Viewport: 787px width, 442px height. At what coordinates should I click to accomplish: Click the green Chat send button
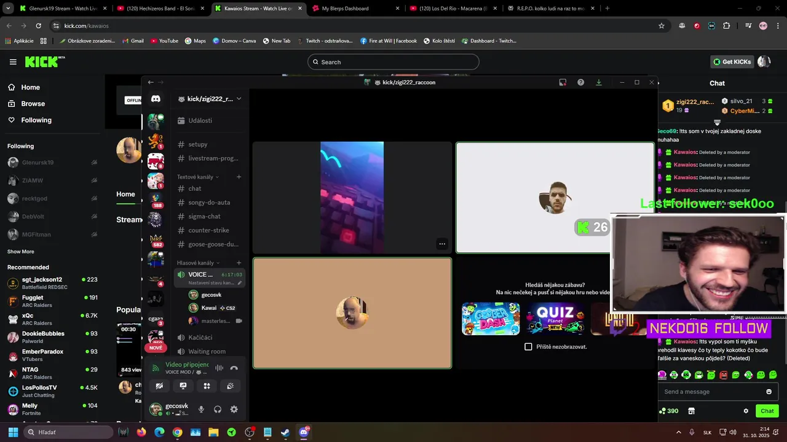pyautogui.click(x=767, y=411)
